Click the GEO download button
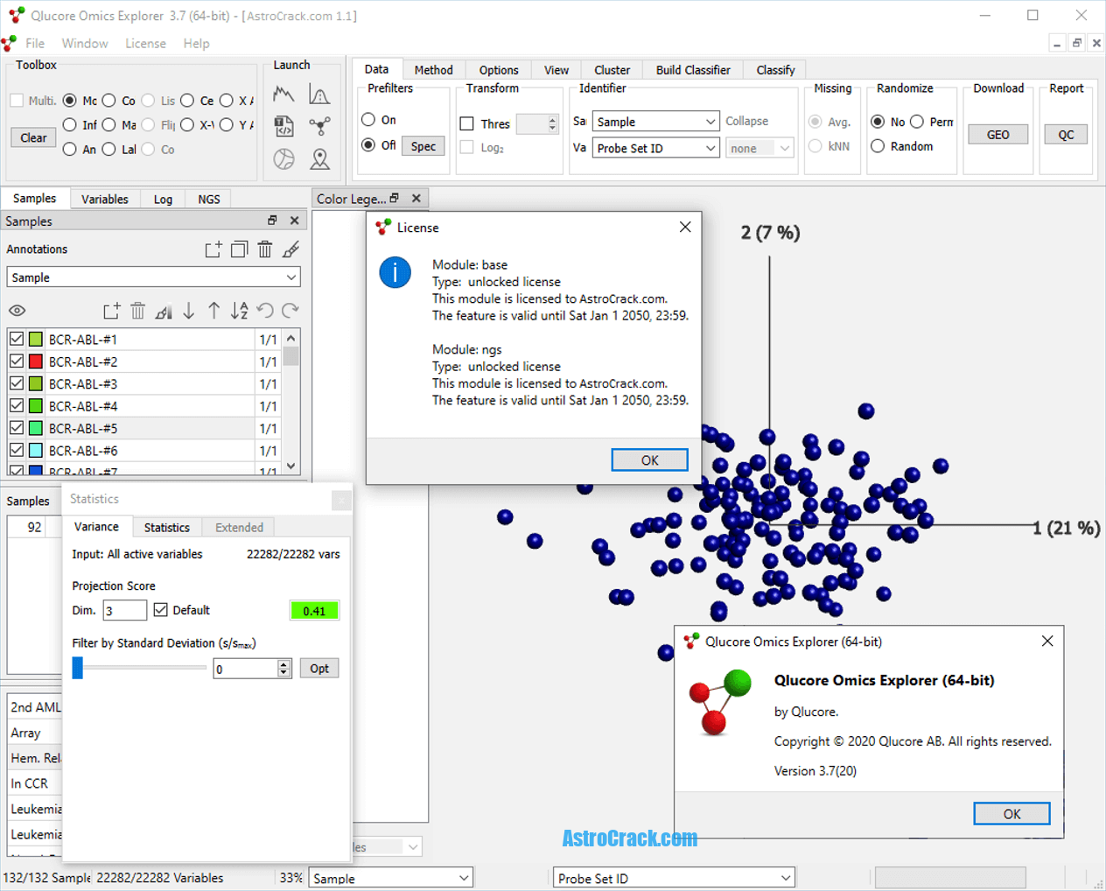Image resolution: width=1106 pixels, height=891 pixels. click(997, 135)
